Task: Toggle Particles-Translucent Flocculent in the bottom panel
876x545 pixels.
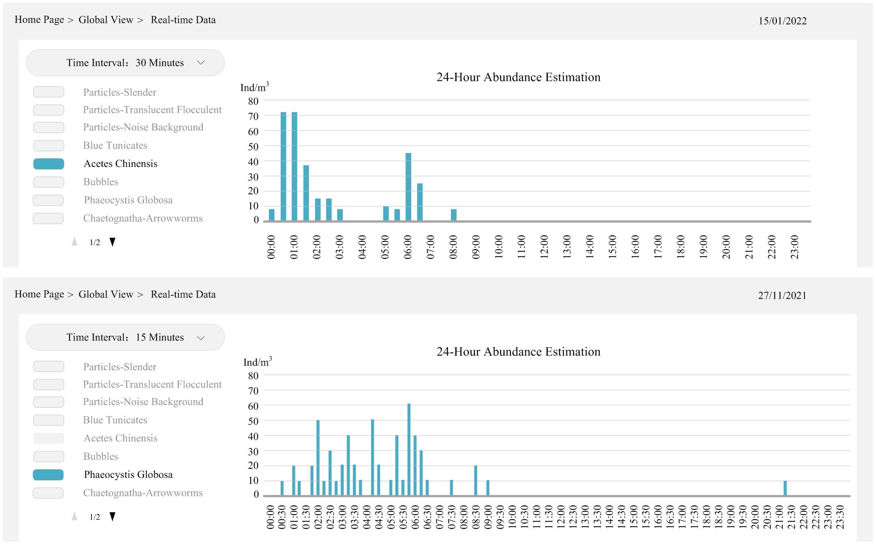Action: 49,385
